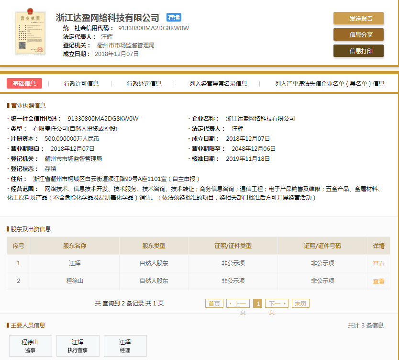The height and width of the screenshot is (360, 399).
Task: Click the 发送报告 button
Action: pyautogui.click(x=358, y=18)
